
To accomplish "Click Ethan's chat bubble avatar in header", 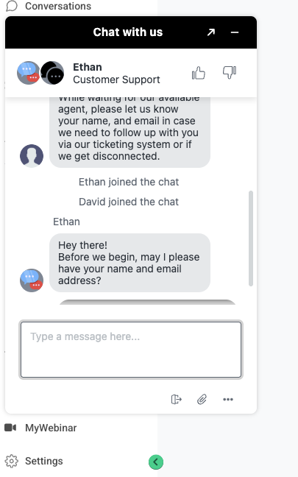I will (28, 73).
